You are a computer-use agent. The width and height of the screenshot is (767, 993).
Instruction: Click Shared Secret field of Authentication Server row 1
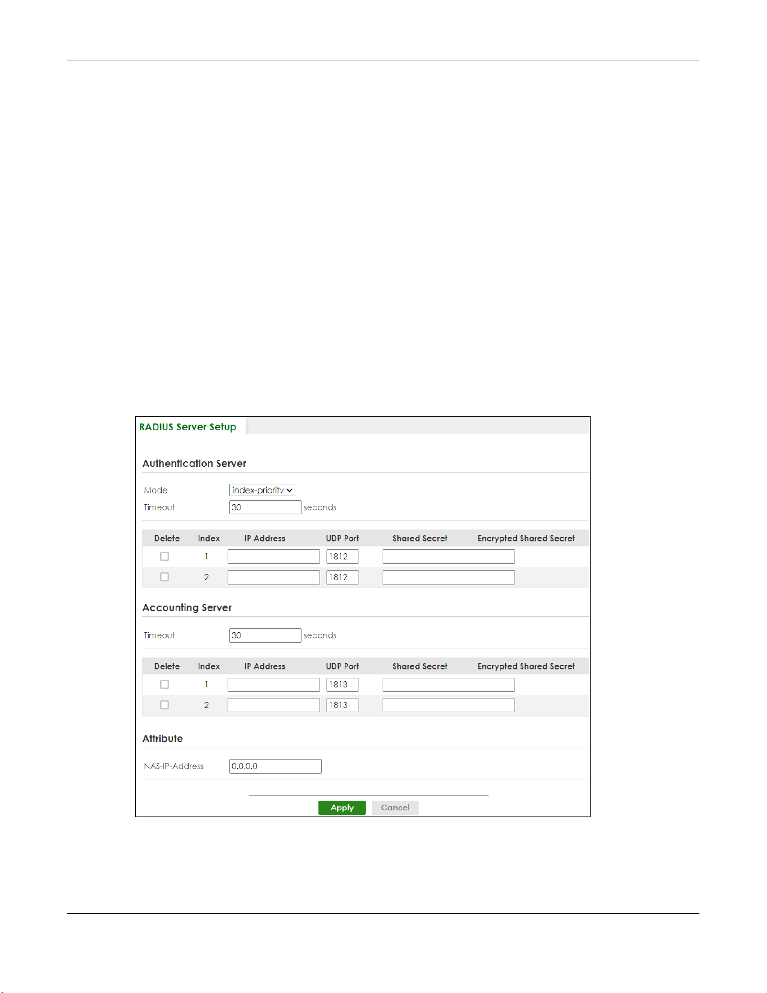449,557
